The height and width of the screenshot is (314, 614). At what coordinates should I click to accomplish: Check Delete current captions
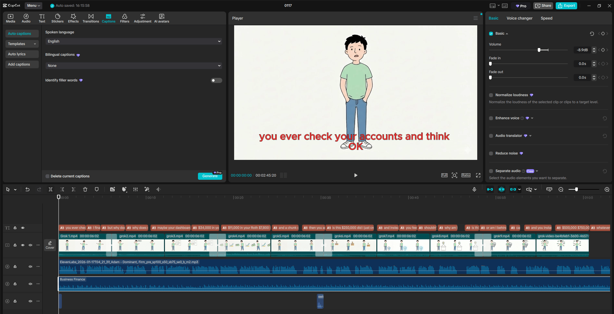tap(47, 176)
